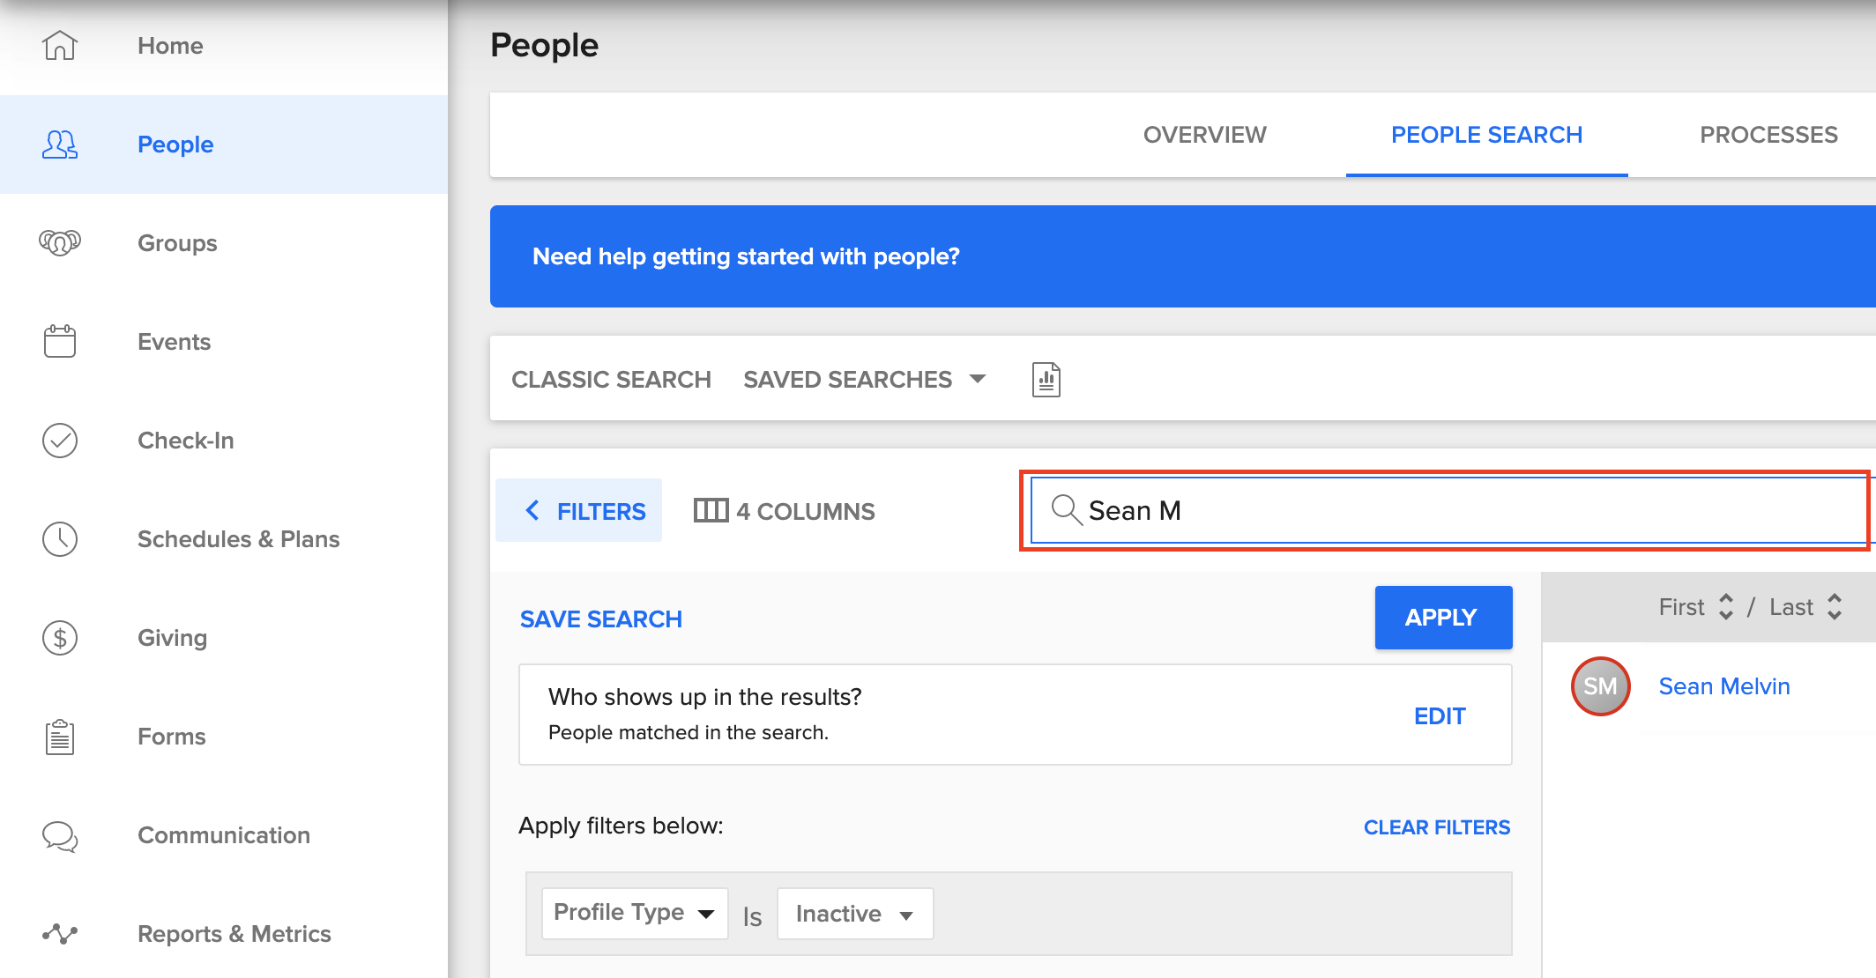This screenshot has height=978, width=1876.
Task: Click the Home house icon
Action: [x=60, y=45]
